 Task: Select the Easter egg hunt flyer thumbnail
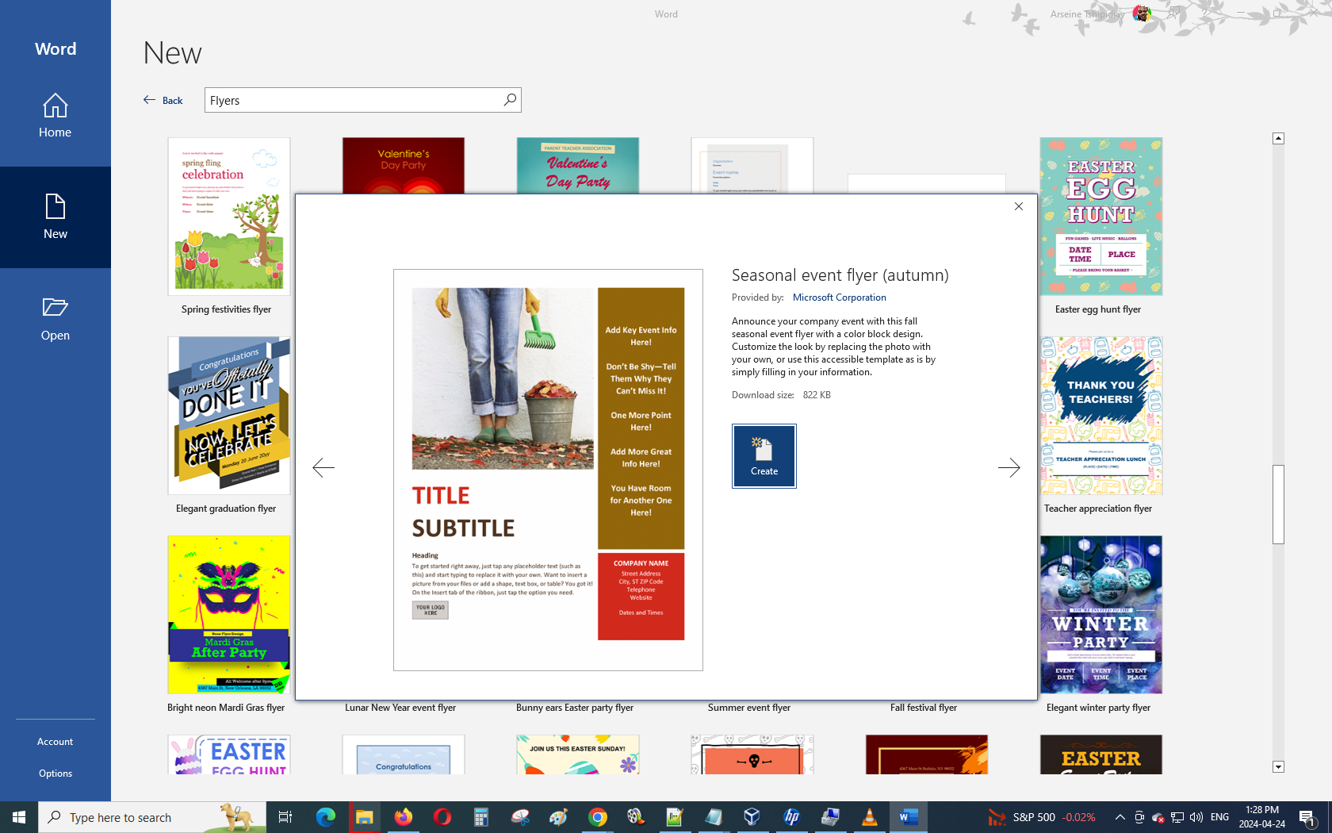[1100, 217]
